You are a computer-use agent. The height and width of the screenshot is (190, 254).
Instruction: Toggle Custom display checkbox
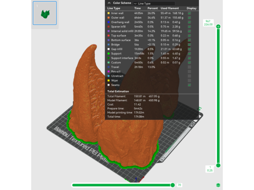pos(189,62)
